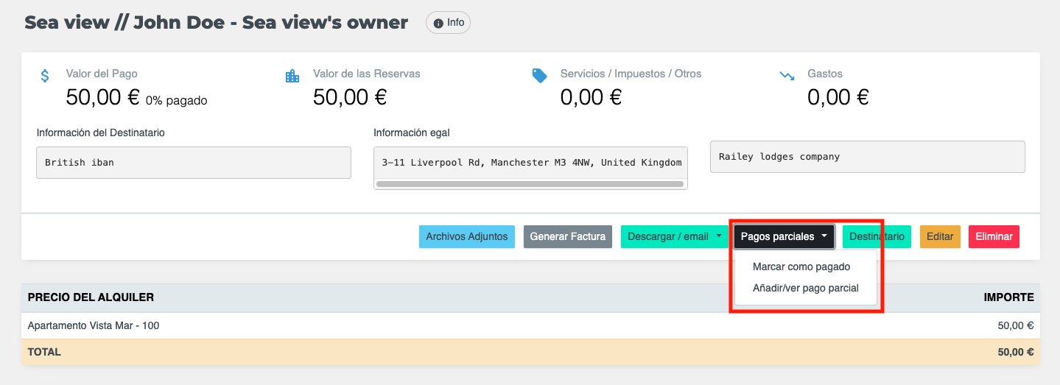Click the Destinatario button
The image size is (1060, 385).
point(877,236)
